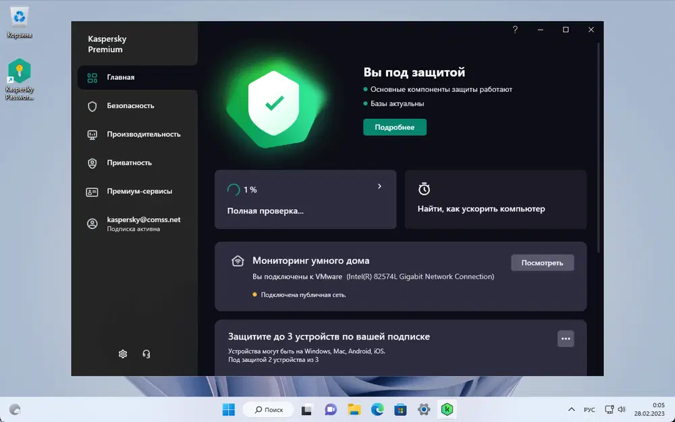The width and height of the screenshot is (675, 422).
Task: Click the Подробнее button
Action: 395,127
